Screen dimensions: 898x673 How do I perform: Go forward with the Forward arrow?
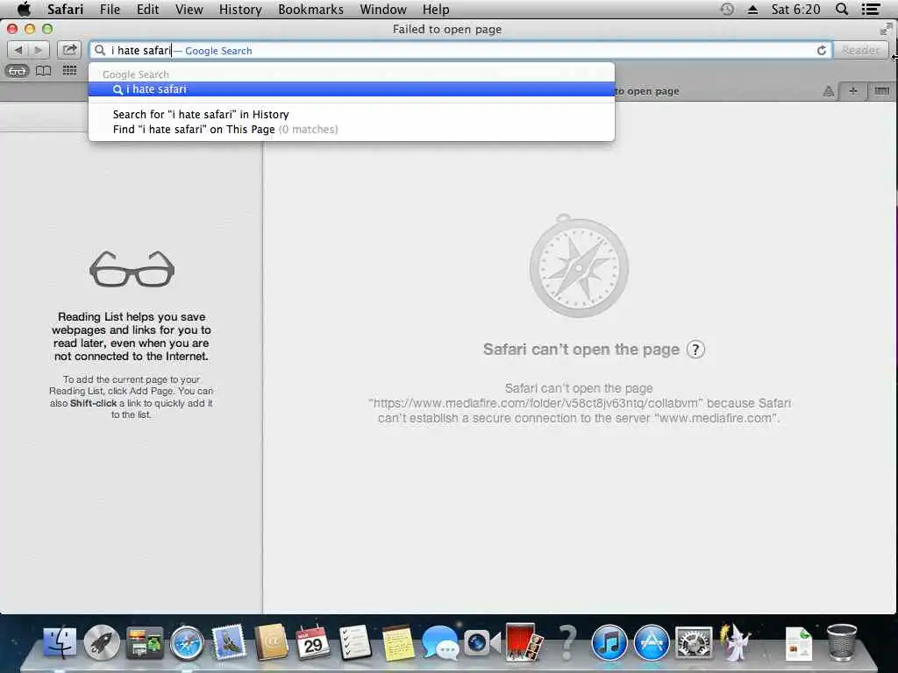pyautogui.click(x=39, y=50)
